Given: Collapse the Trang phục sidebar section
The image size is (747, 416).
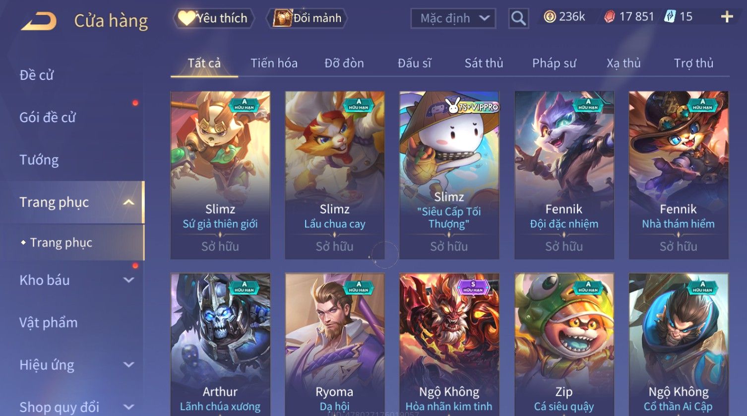Looking at the screenshot, I should pyautogui.click(x=128, y=202).
